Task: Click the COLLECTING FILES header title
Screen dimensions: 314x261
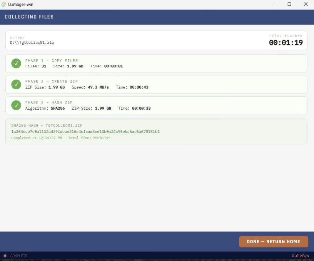Action: (29, 17)
